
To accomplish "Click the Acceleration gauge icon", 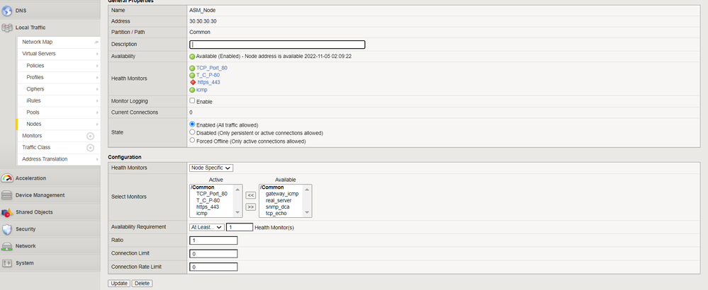I will tap(7, 178).
